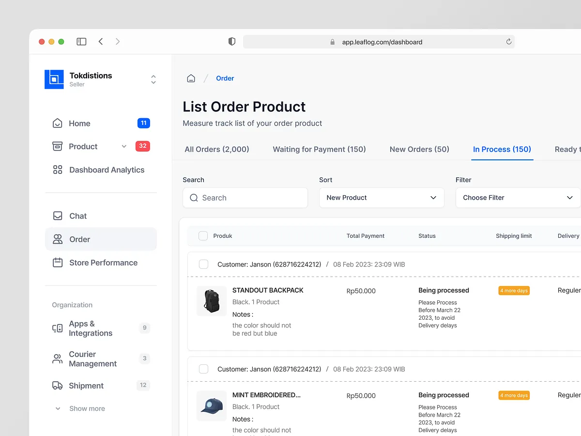Open the Choose Filter dropdown
The height and width of the screenshot is (436, 581).
tap(517, 198)
